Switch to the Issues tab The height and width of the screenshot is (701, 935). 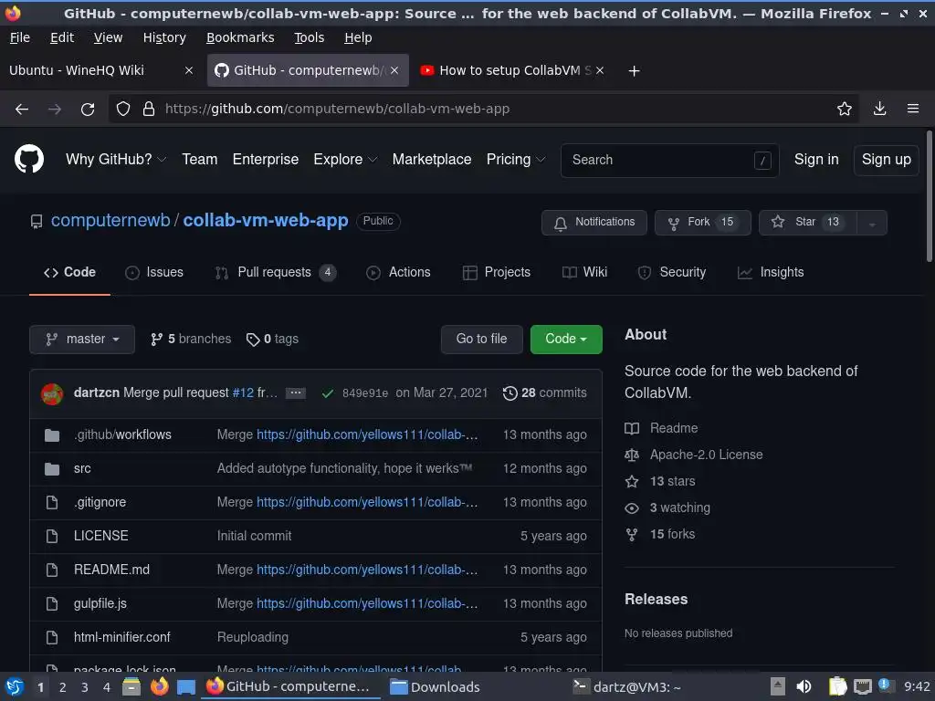(x=154, y=272)
